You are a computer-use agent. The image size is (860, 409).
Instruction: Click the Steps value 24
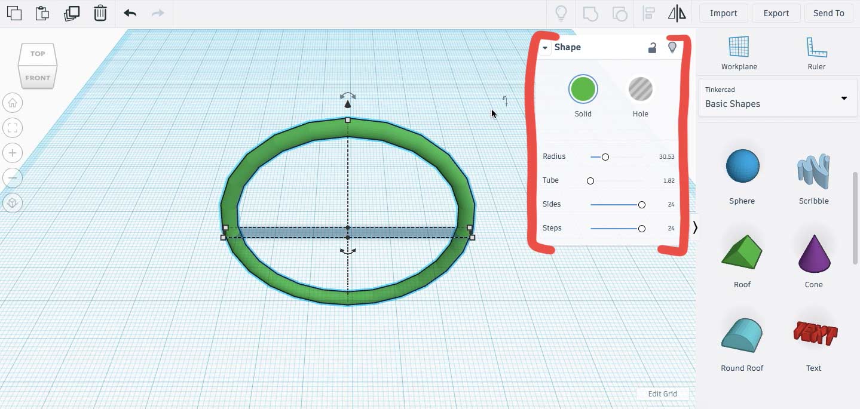tap(671, 228)
